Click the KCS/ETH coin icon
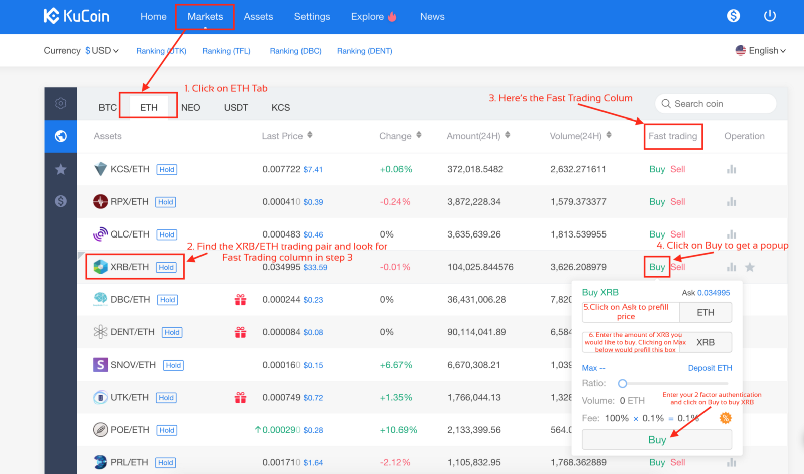 [100, 169]
